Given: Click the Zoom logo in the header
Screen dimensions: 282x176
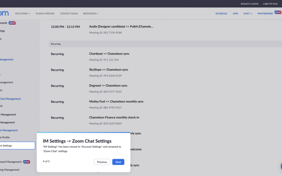Looking at the screenshot, I should (x=4, y=13).
